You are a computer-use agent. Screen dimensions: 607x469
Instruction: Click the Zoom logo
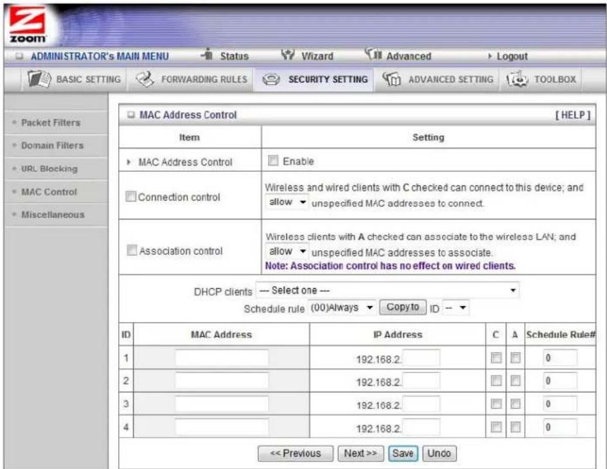click(x=28, y=25)
